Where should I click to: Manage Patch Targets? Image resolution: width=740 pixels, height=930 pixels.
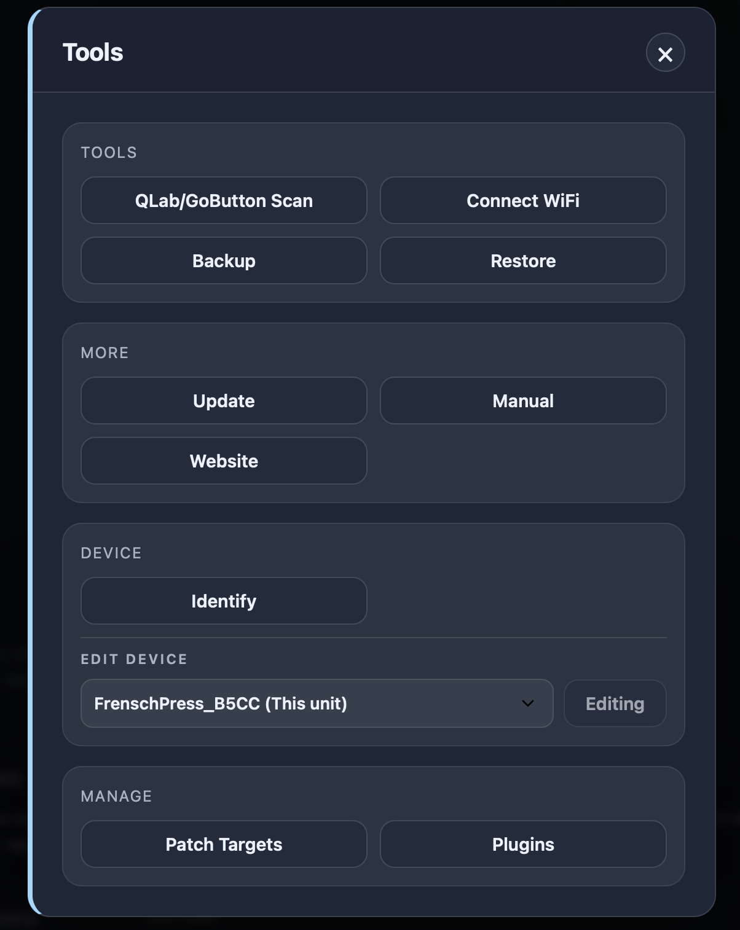(224, 844)
